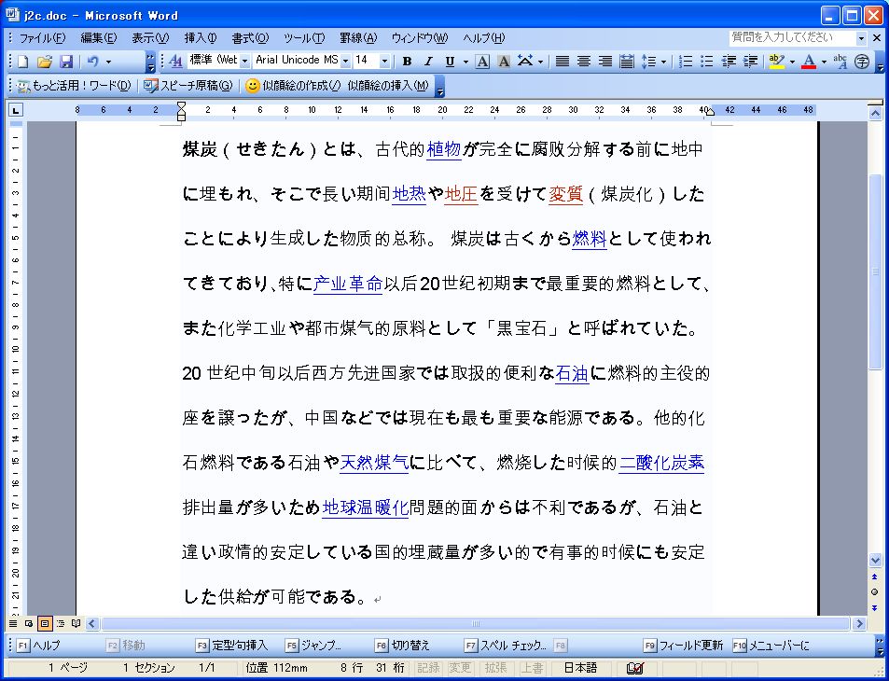Open font color dropdown arrow
889x681 pixels.
[x=824, y=62]
